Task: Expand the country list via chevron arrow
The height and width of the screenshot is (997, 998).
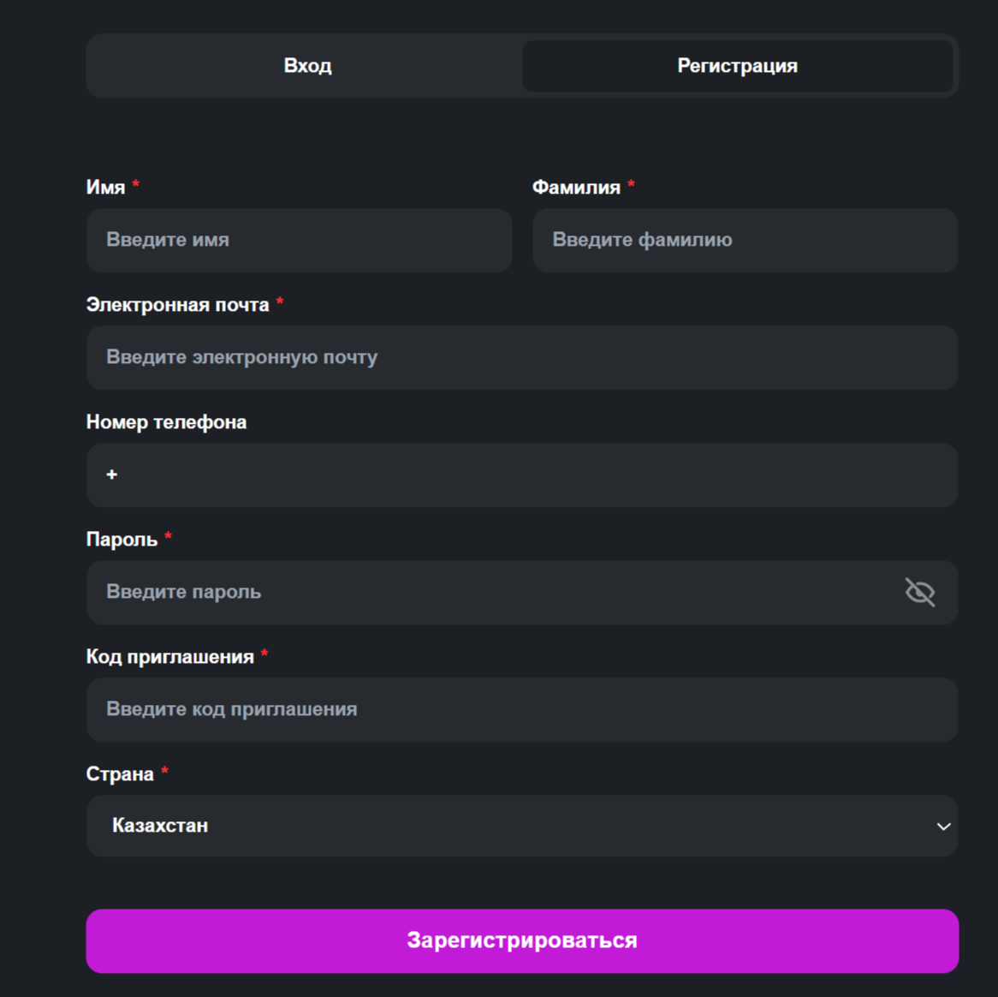Action: pyautogui.click(x=943, y=827)
